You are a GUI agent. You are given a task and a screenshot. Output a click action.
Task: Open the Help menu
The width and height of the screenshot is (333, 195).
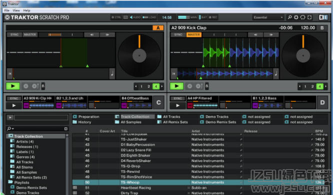[x=26, y=10]
